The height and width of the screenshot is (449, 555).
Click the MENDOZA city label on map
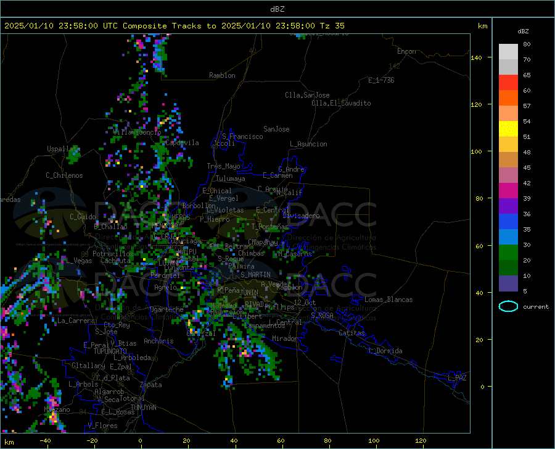pos(165,225)
